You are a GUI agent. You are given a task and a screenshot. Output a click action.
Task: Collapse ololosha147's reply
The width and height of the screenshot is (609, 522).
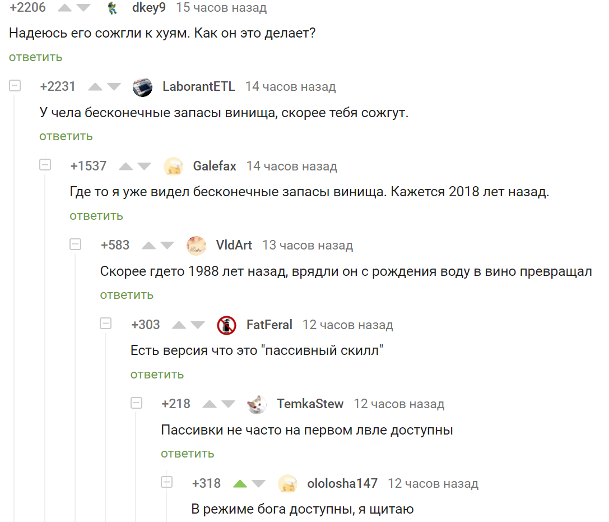pyautogui.click(x=166, y=482)
